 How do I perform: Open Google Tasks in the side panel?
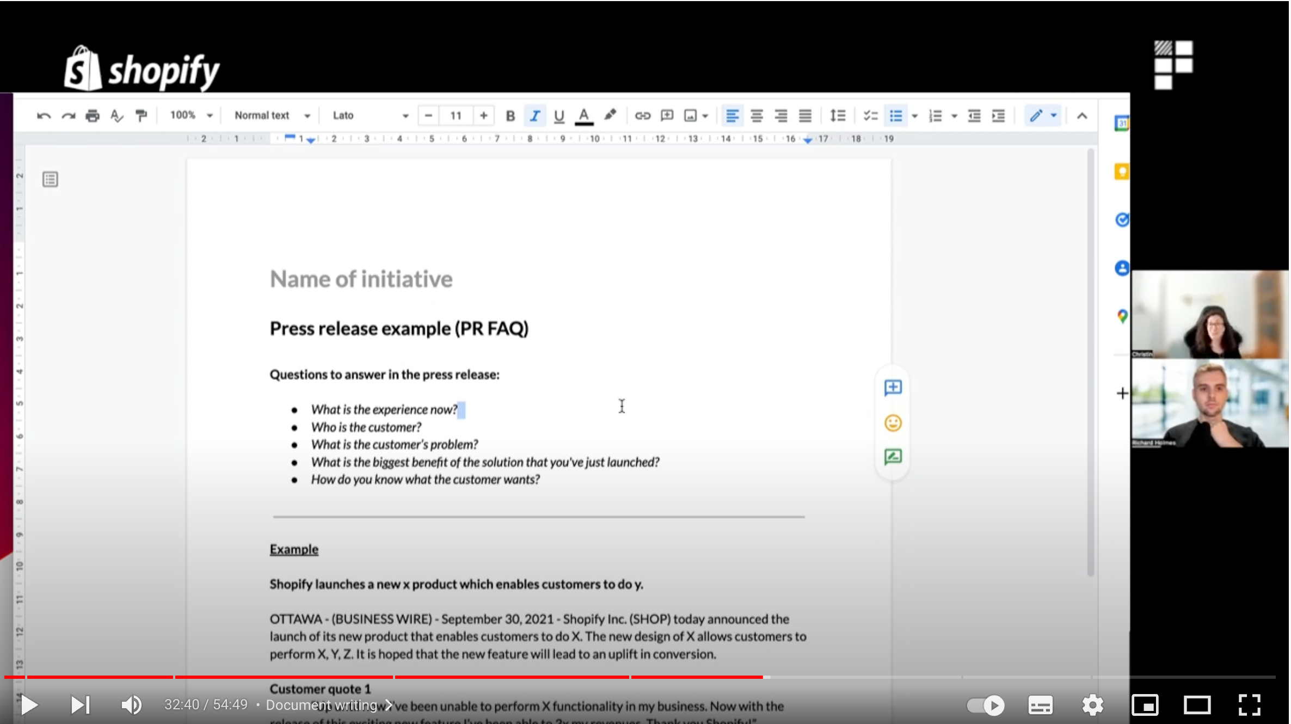tap(1122, 220)
